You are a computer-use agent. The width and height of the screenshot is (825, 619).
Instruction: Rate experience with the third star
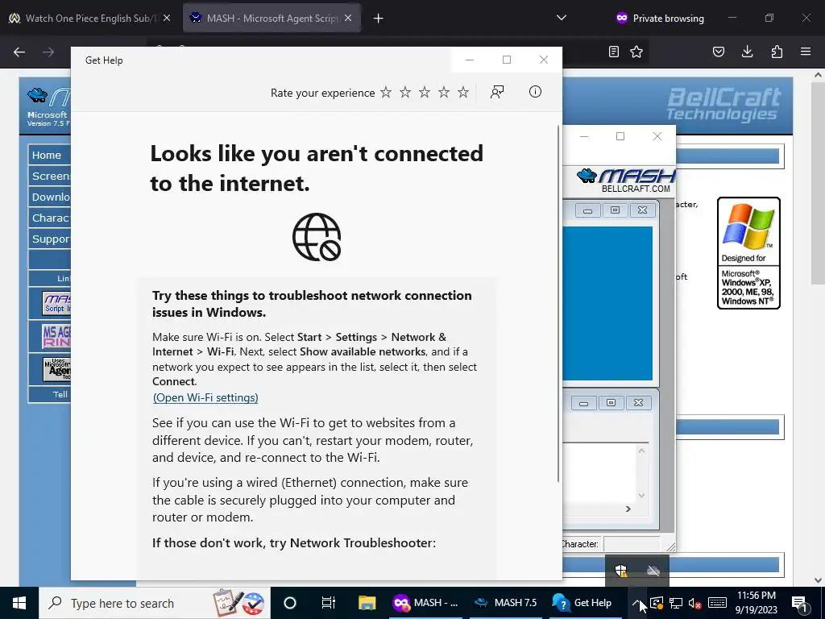(x=425, y=93)
